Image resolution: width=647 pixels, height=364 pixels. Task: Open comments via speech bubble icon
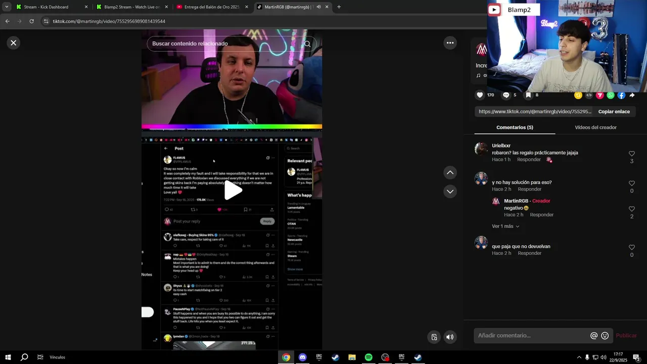(506, 95)
